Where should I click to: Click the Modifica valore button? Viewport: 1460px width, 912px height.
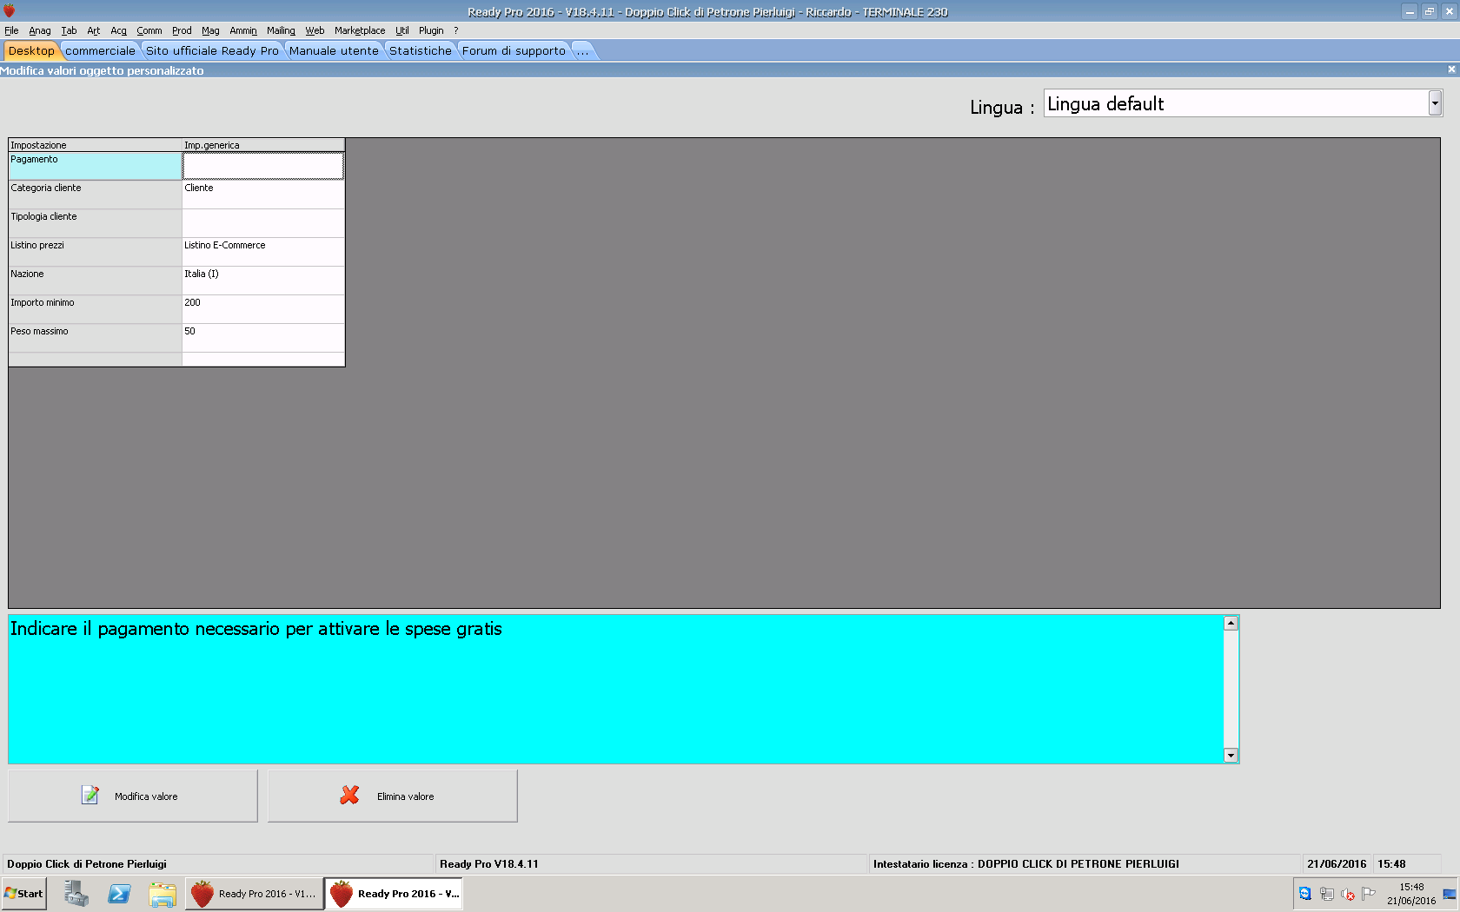coord(133,796)
